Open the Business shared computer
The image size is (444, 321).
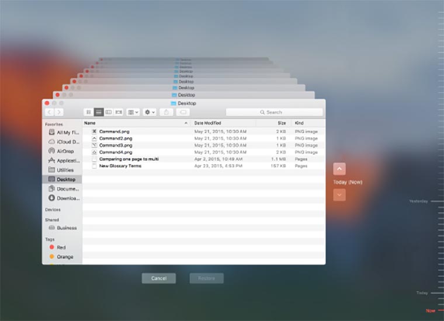63,228
